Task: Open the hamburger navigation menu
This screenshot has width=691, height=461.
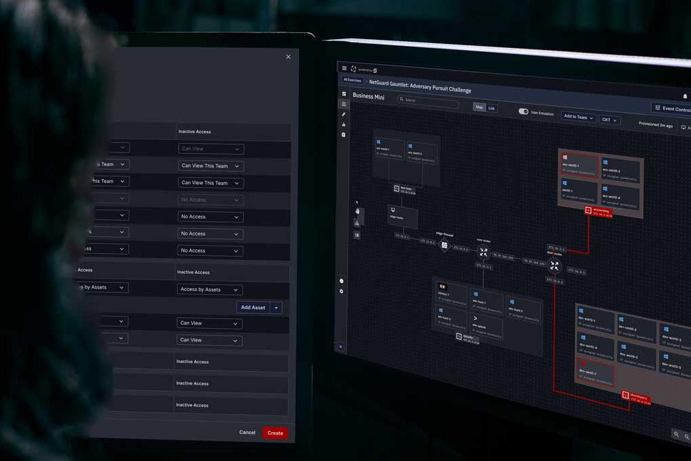Action: pos(344,68)
